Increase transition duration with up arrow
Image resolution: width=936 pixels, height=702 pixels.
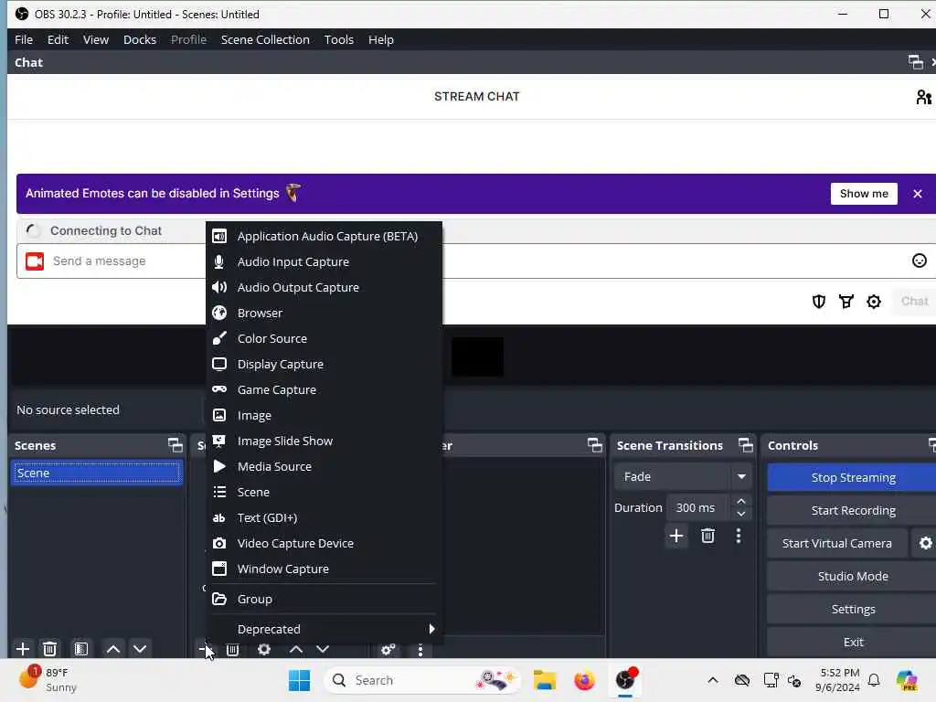[x=741, y=502]
